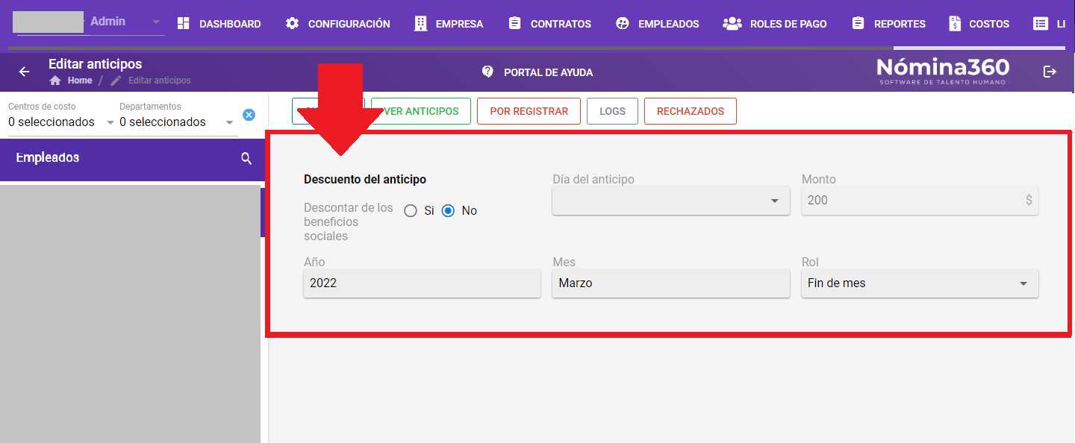The image size is (1075, 443).
Task: Open the Configuración menu
Action: (x=337, y=24)
